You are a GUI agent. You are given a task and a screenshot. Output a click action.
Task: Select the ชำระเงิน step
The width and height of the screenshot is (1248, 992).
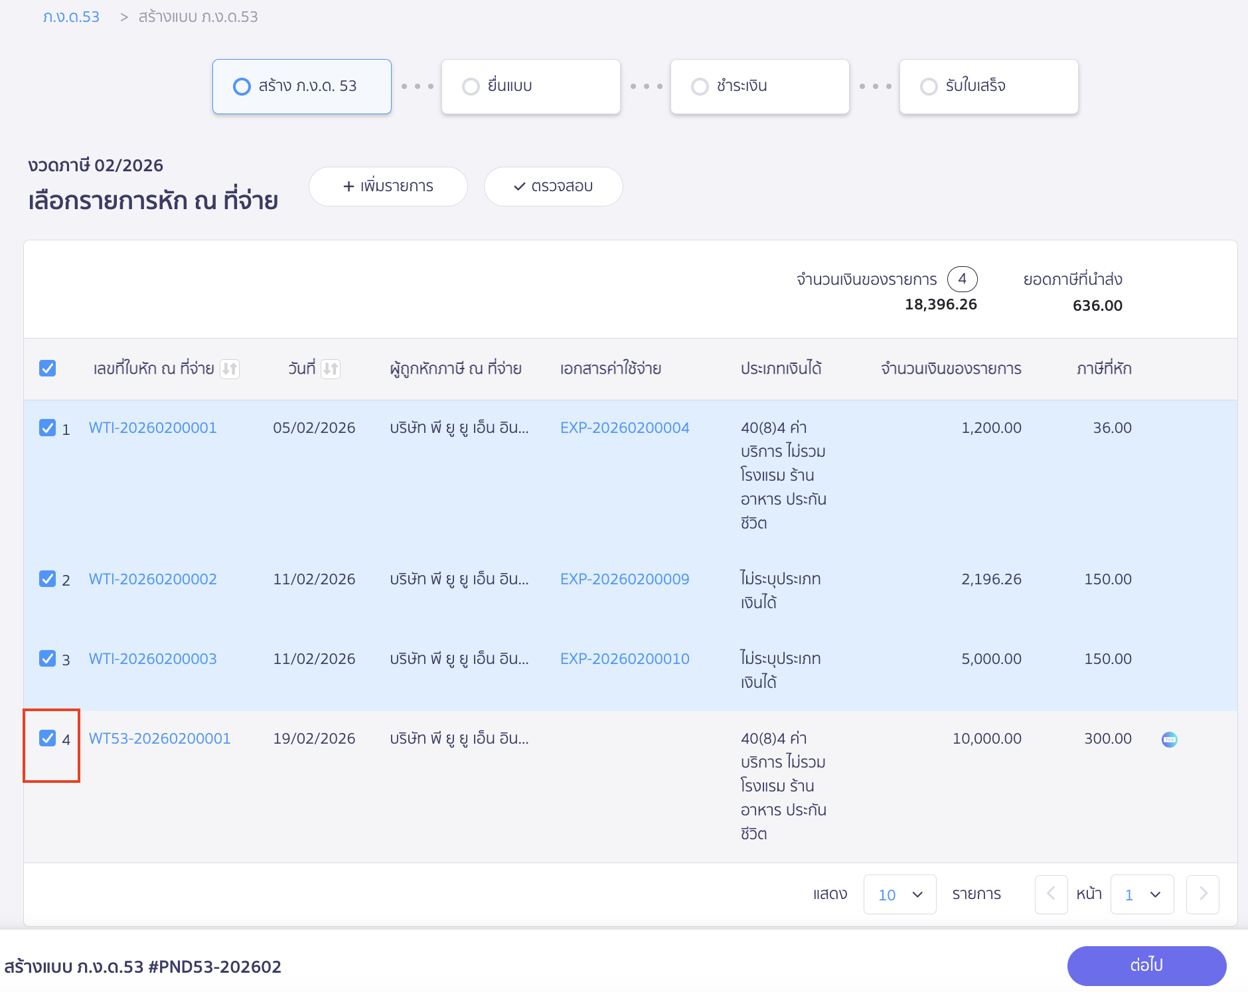click(x=759, y=86)
